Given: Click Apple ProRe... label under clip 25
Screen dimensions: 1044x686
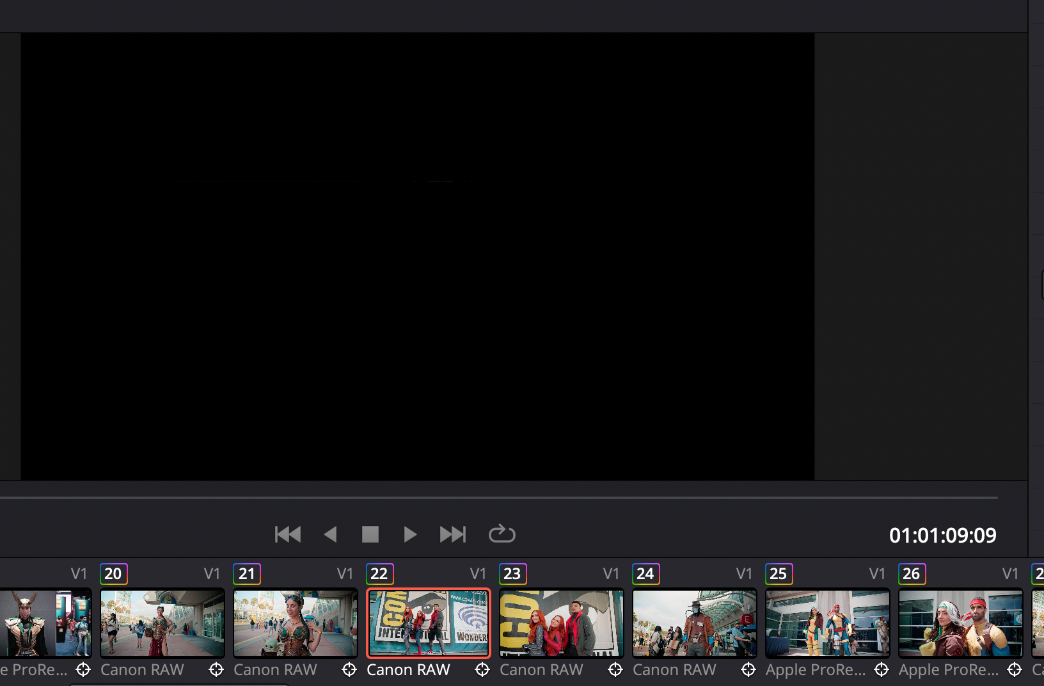Looking at the screenshot, I should tap(816, 670).
